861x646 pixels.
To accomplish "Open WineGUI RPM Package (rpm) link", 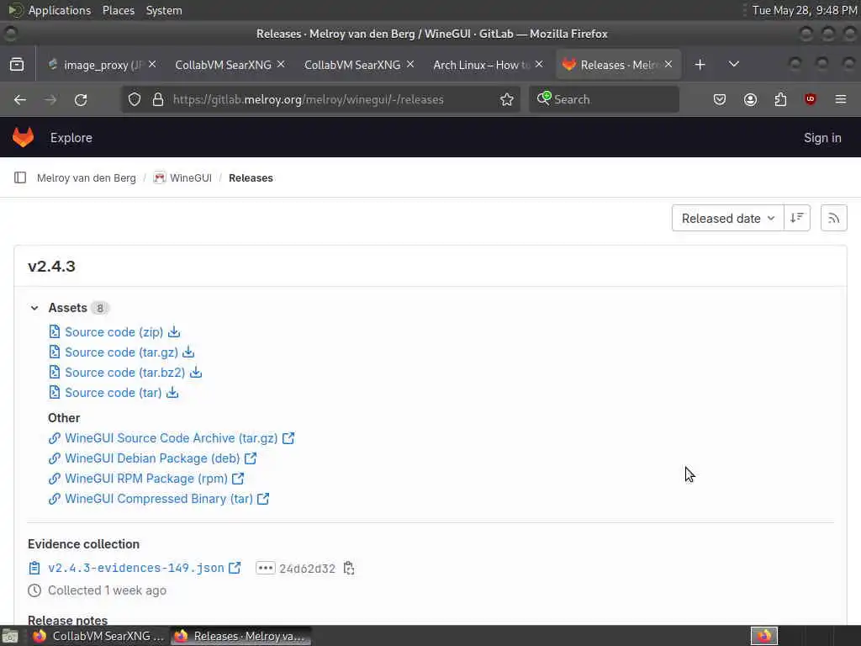I will (x=146, y=479).
